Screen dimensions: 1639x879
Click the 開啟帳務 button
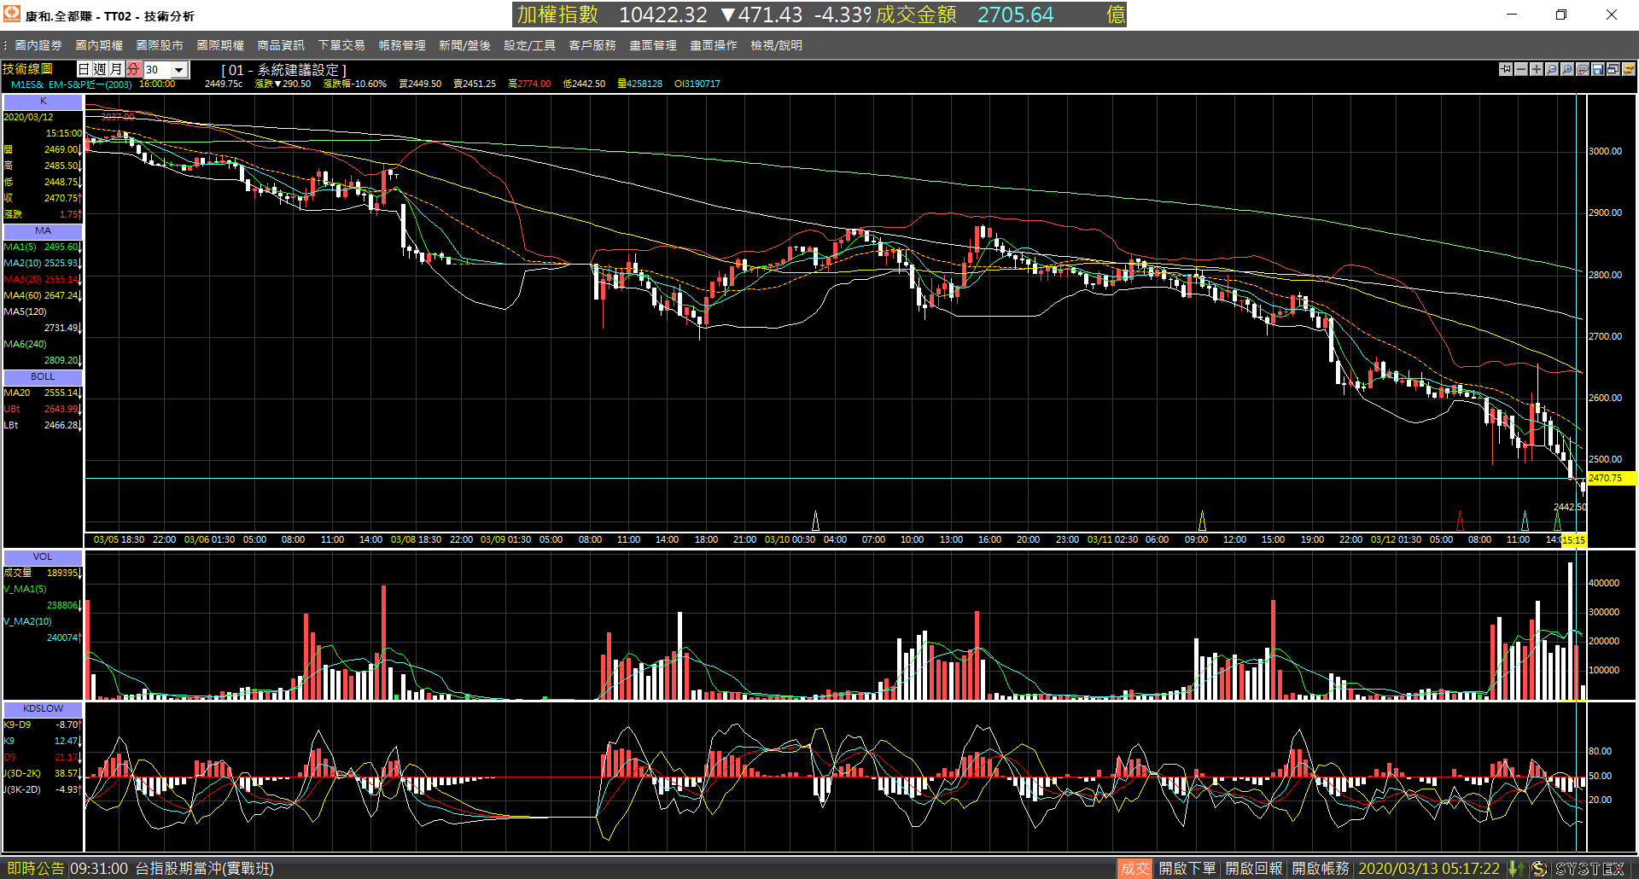[x=1321, y=869]
